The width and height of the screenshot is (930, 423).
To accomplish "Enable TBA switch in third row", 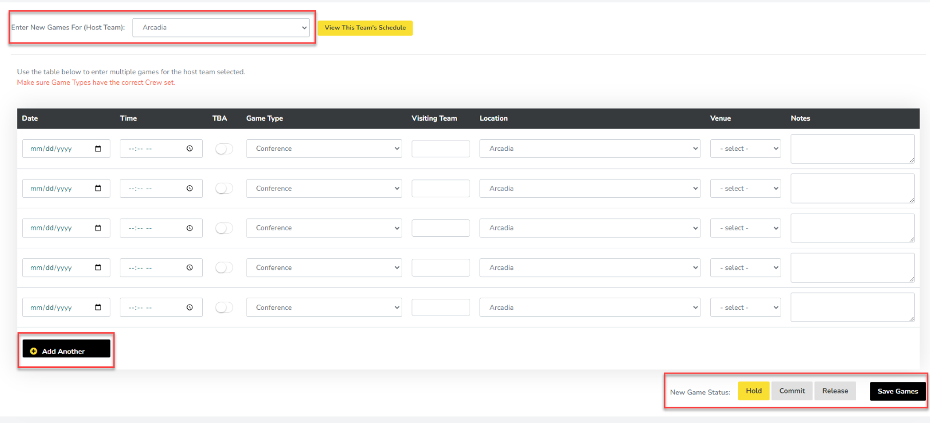I will 224,228.
